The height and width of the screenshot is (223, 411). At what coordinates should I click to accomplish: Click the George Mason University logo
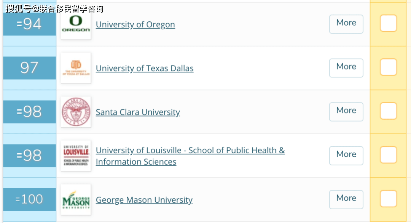point(76,200)
